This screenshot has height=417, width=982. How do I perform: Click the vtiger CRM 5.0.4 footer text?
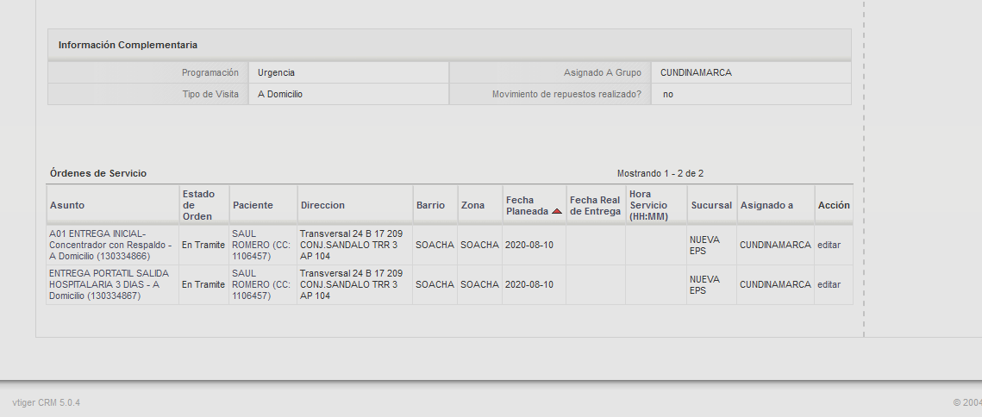click(x=47, y=402)
